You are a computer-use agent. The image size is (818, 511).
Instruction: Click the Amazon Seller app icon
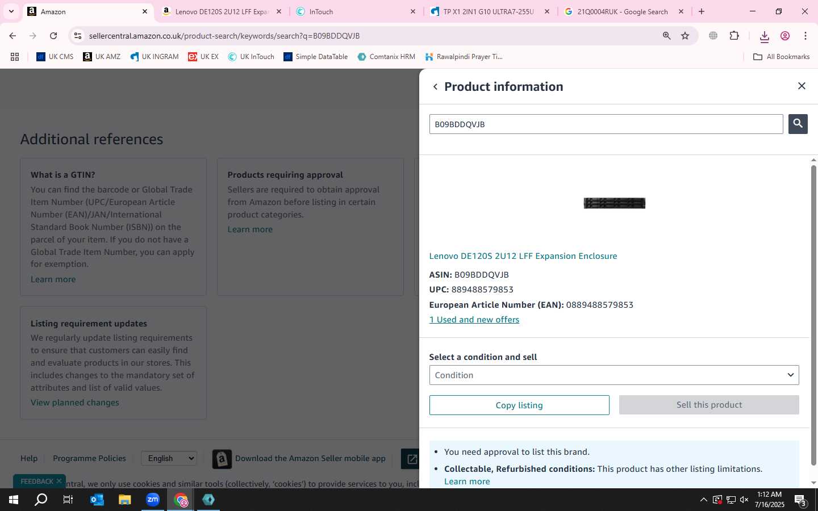click(x=222, y=459)
